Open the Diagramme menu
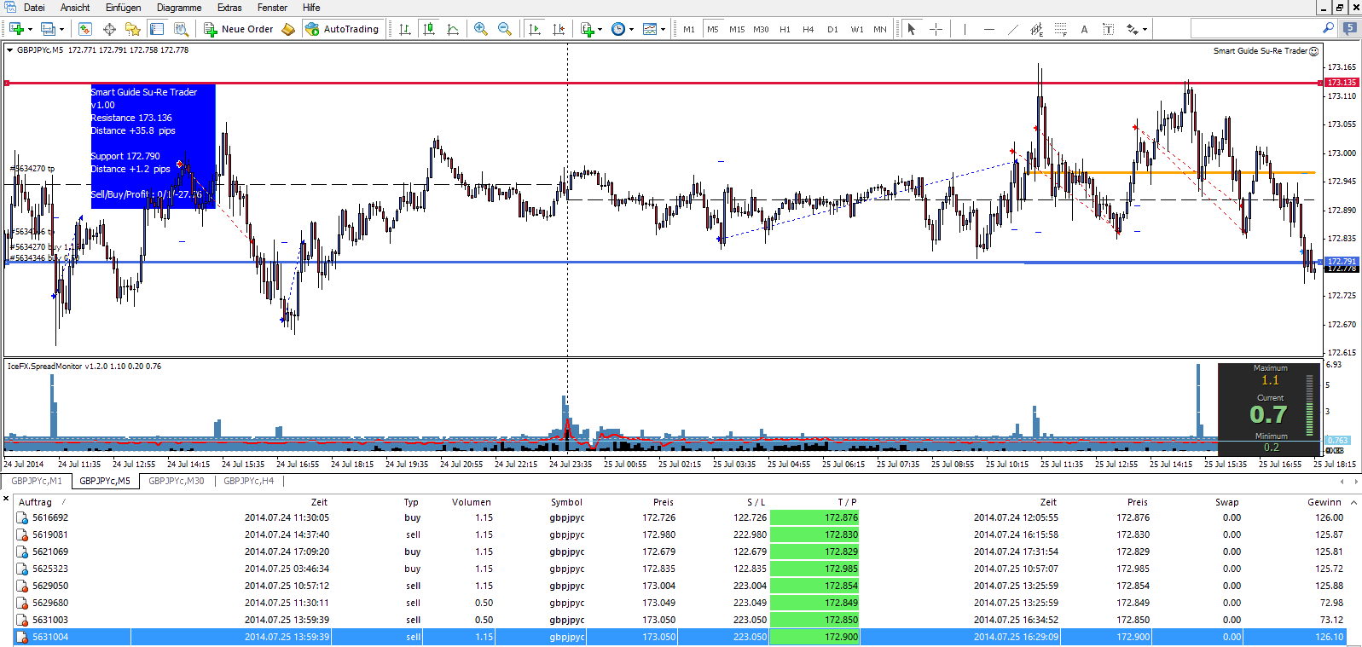1362x647 pixels. click(179, 8)
